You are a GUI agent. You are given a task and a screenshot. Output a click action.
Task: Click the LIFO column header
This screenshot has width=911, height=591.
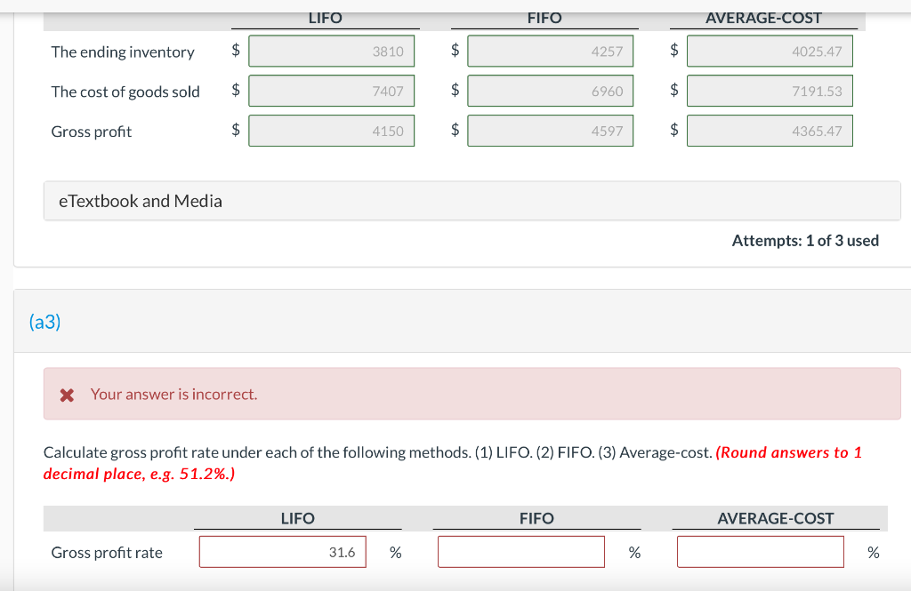point(325,18)
